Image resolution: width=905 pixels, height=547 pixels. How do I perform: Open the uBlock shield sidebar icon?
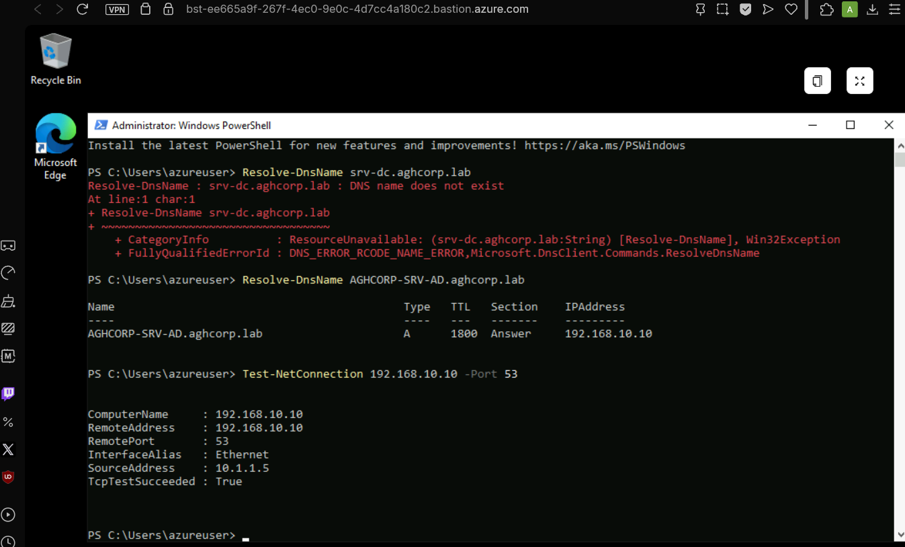tap(8, 477)
